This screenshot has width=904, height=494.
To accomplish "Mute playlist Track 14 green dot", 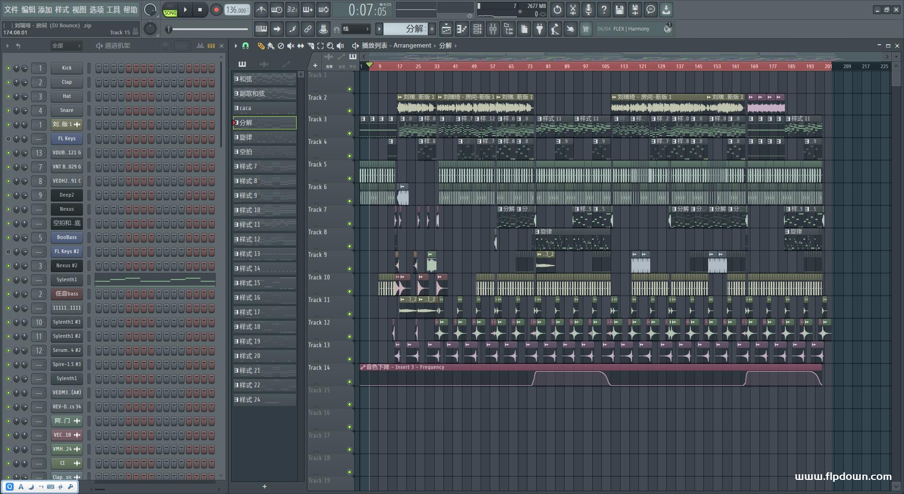I will coord(349,382).
